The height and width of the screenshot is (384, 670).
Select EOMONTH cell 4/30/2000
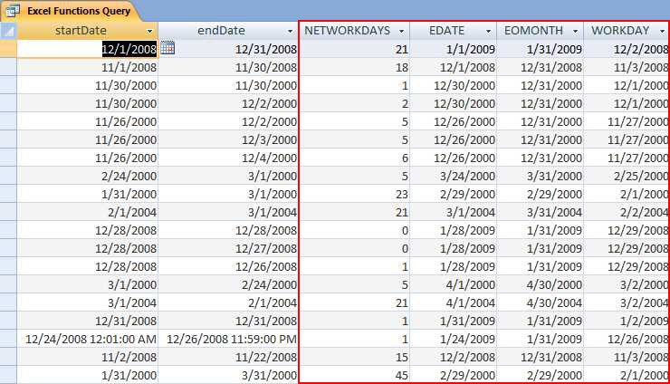point(541,284)
